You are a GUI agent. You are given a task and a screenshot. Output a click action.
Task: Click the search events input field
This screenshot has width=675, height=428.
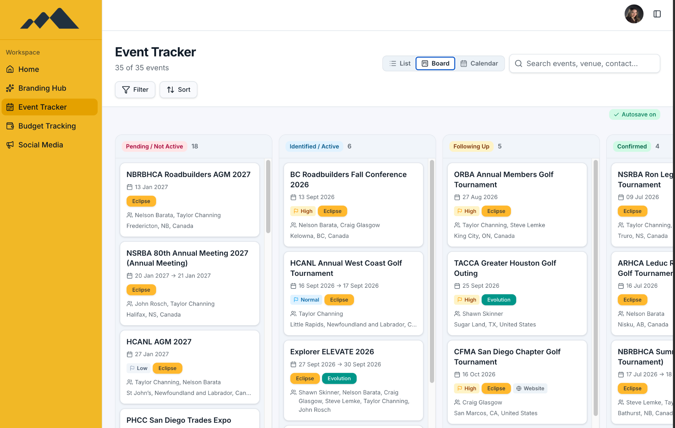(585, 64)
